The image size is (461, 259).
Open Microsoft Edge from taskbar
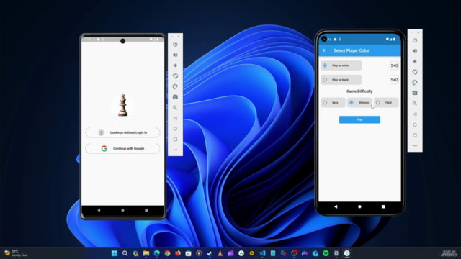(x=157, y=253)
